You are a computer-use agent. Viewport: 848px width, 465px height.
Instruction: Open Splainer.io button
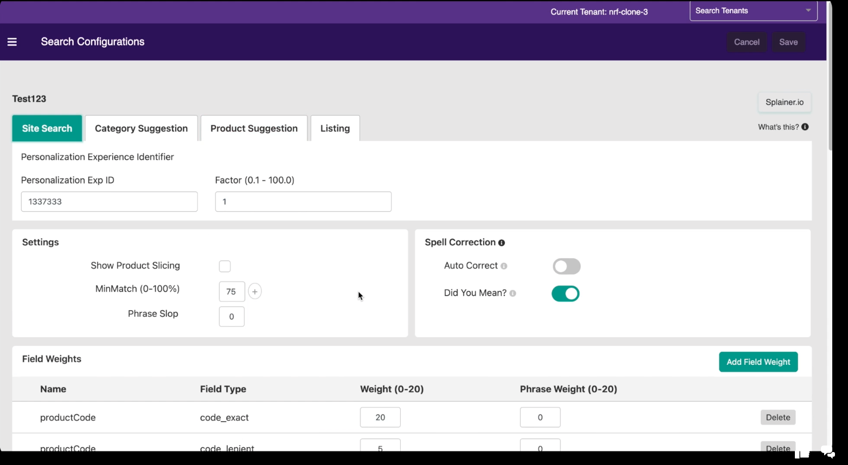784,102
